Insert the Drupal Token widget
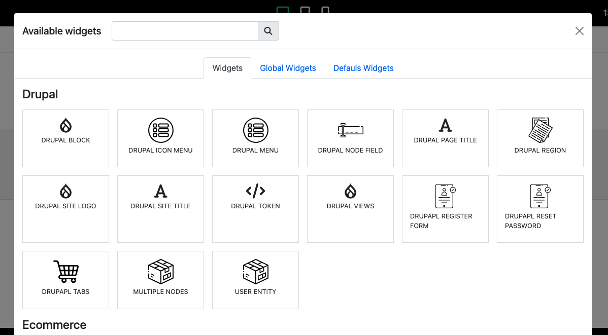 [255, 209]
